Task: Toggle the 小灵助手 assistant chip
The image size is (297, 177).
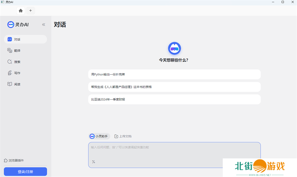Action: click(x=99, y=136)
